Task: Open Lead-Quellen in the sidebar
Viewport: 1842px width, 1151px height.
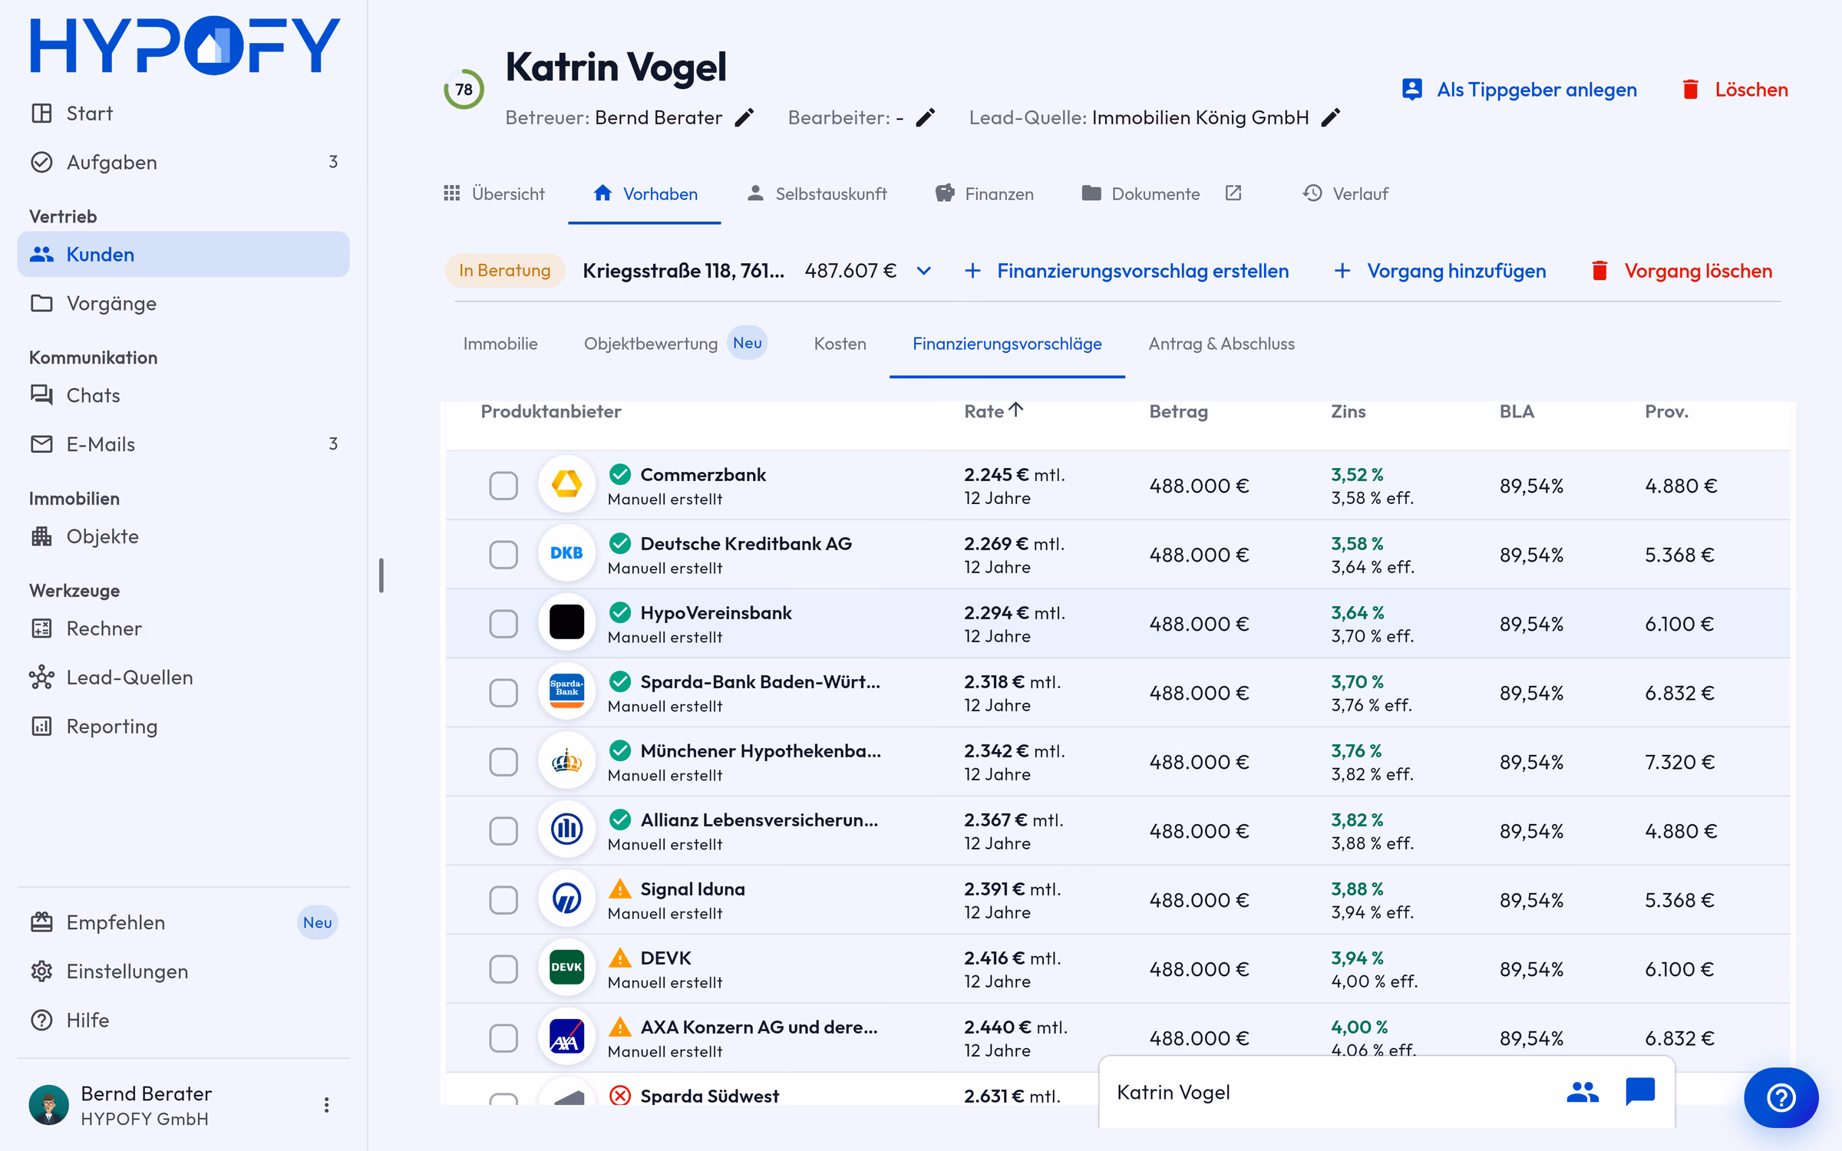Action: pyautogui.click(x=183, y=678)
